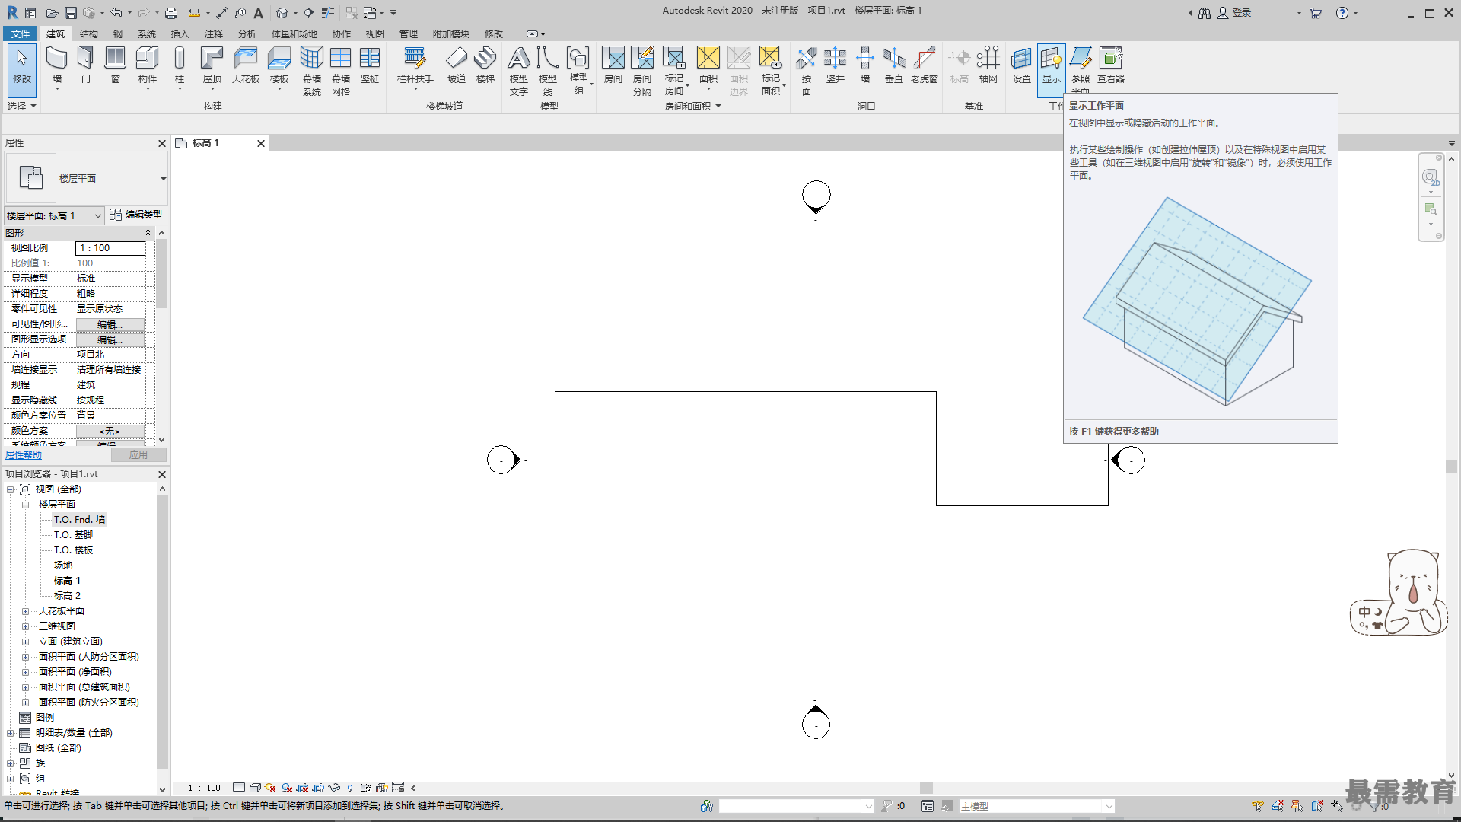Screen dimensions: 1461x822
Task: Click the 房间 (Room) tool
Action: [x=613, y=65]
